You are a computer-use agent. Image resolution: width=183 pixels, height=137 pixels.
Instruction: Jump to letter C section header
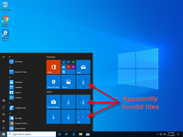(x=10, y=77)
